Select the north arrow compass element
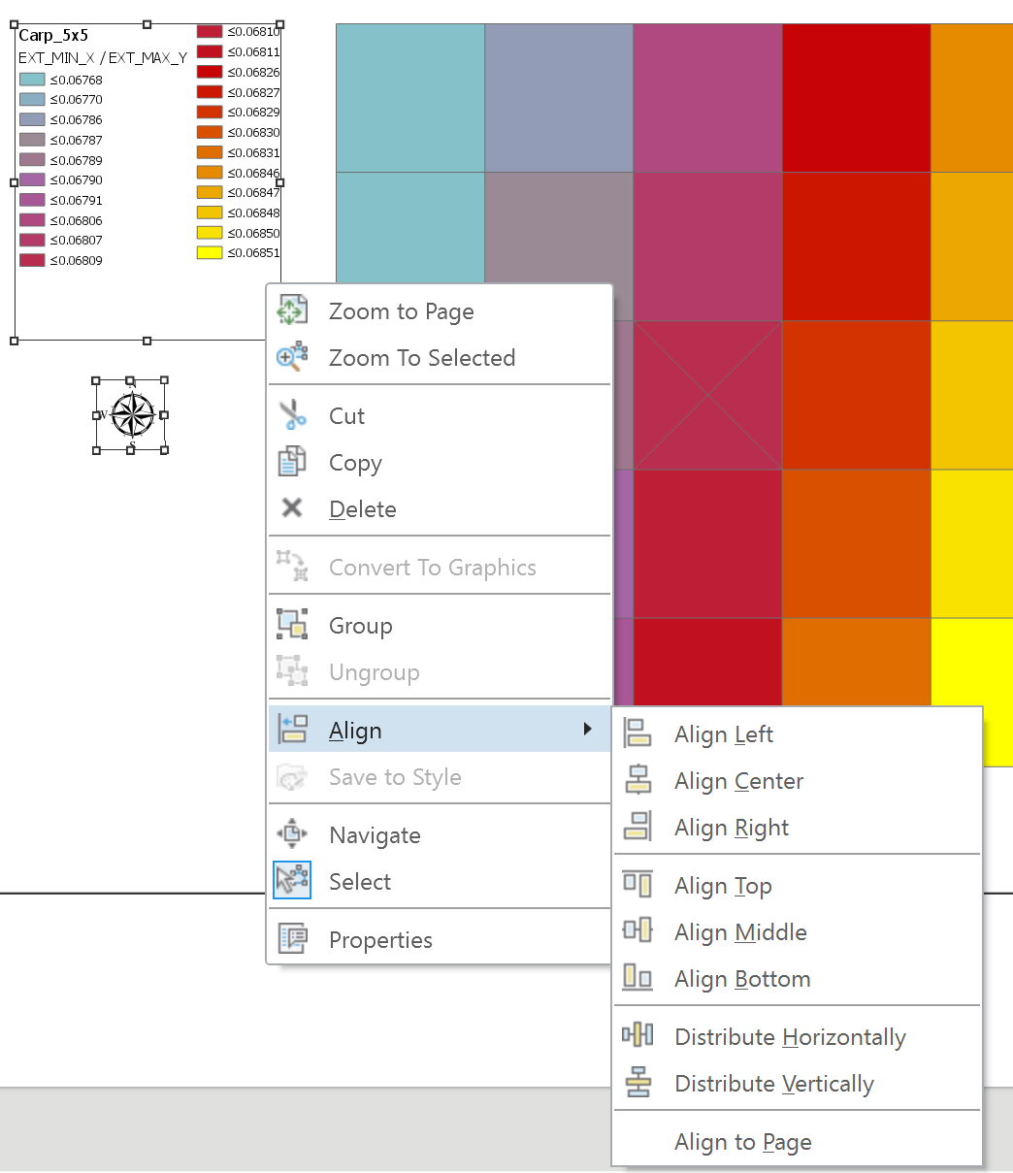 pyautogui.click(x=130, y=415)
